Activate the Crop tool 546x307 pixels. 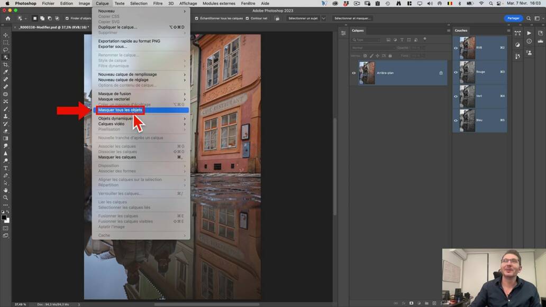click(6, 66)
